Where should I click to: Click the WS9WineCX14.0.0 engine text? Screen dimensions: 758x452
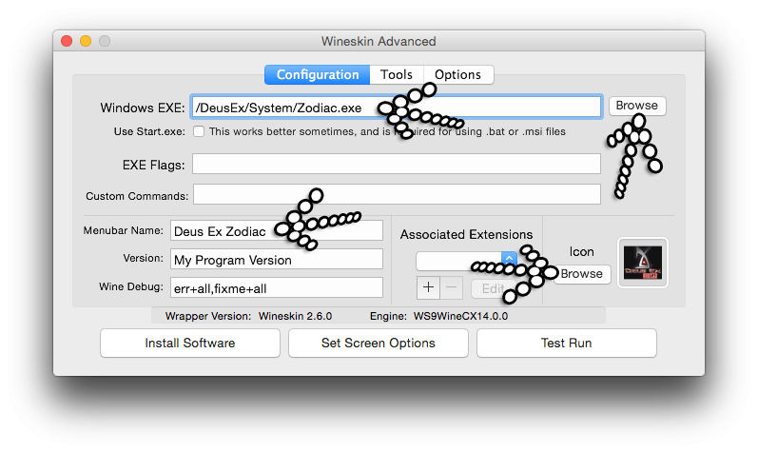tap(460, 316)
